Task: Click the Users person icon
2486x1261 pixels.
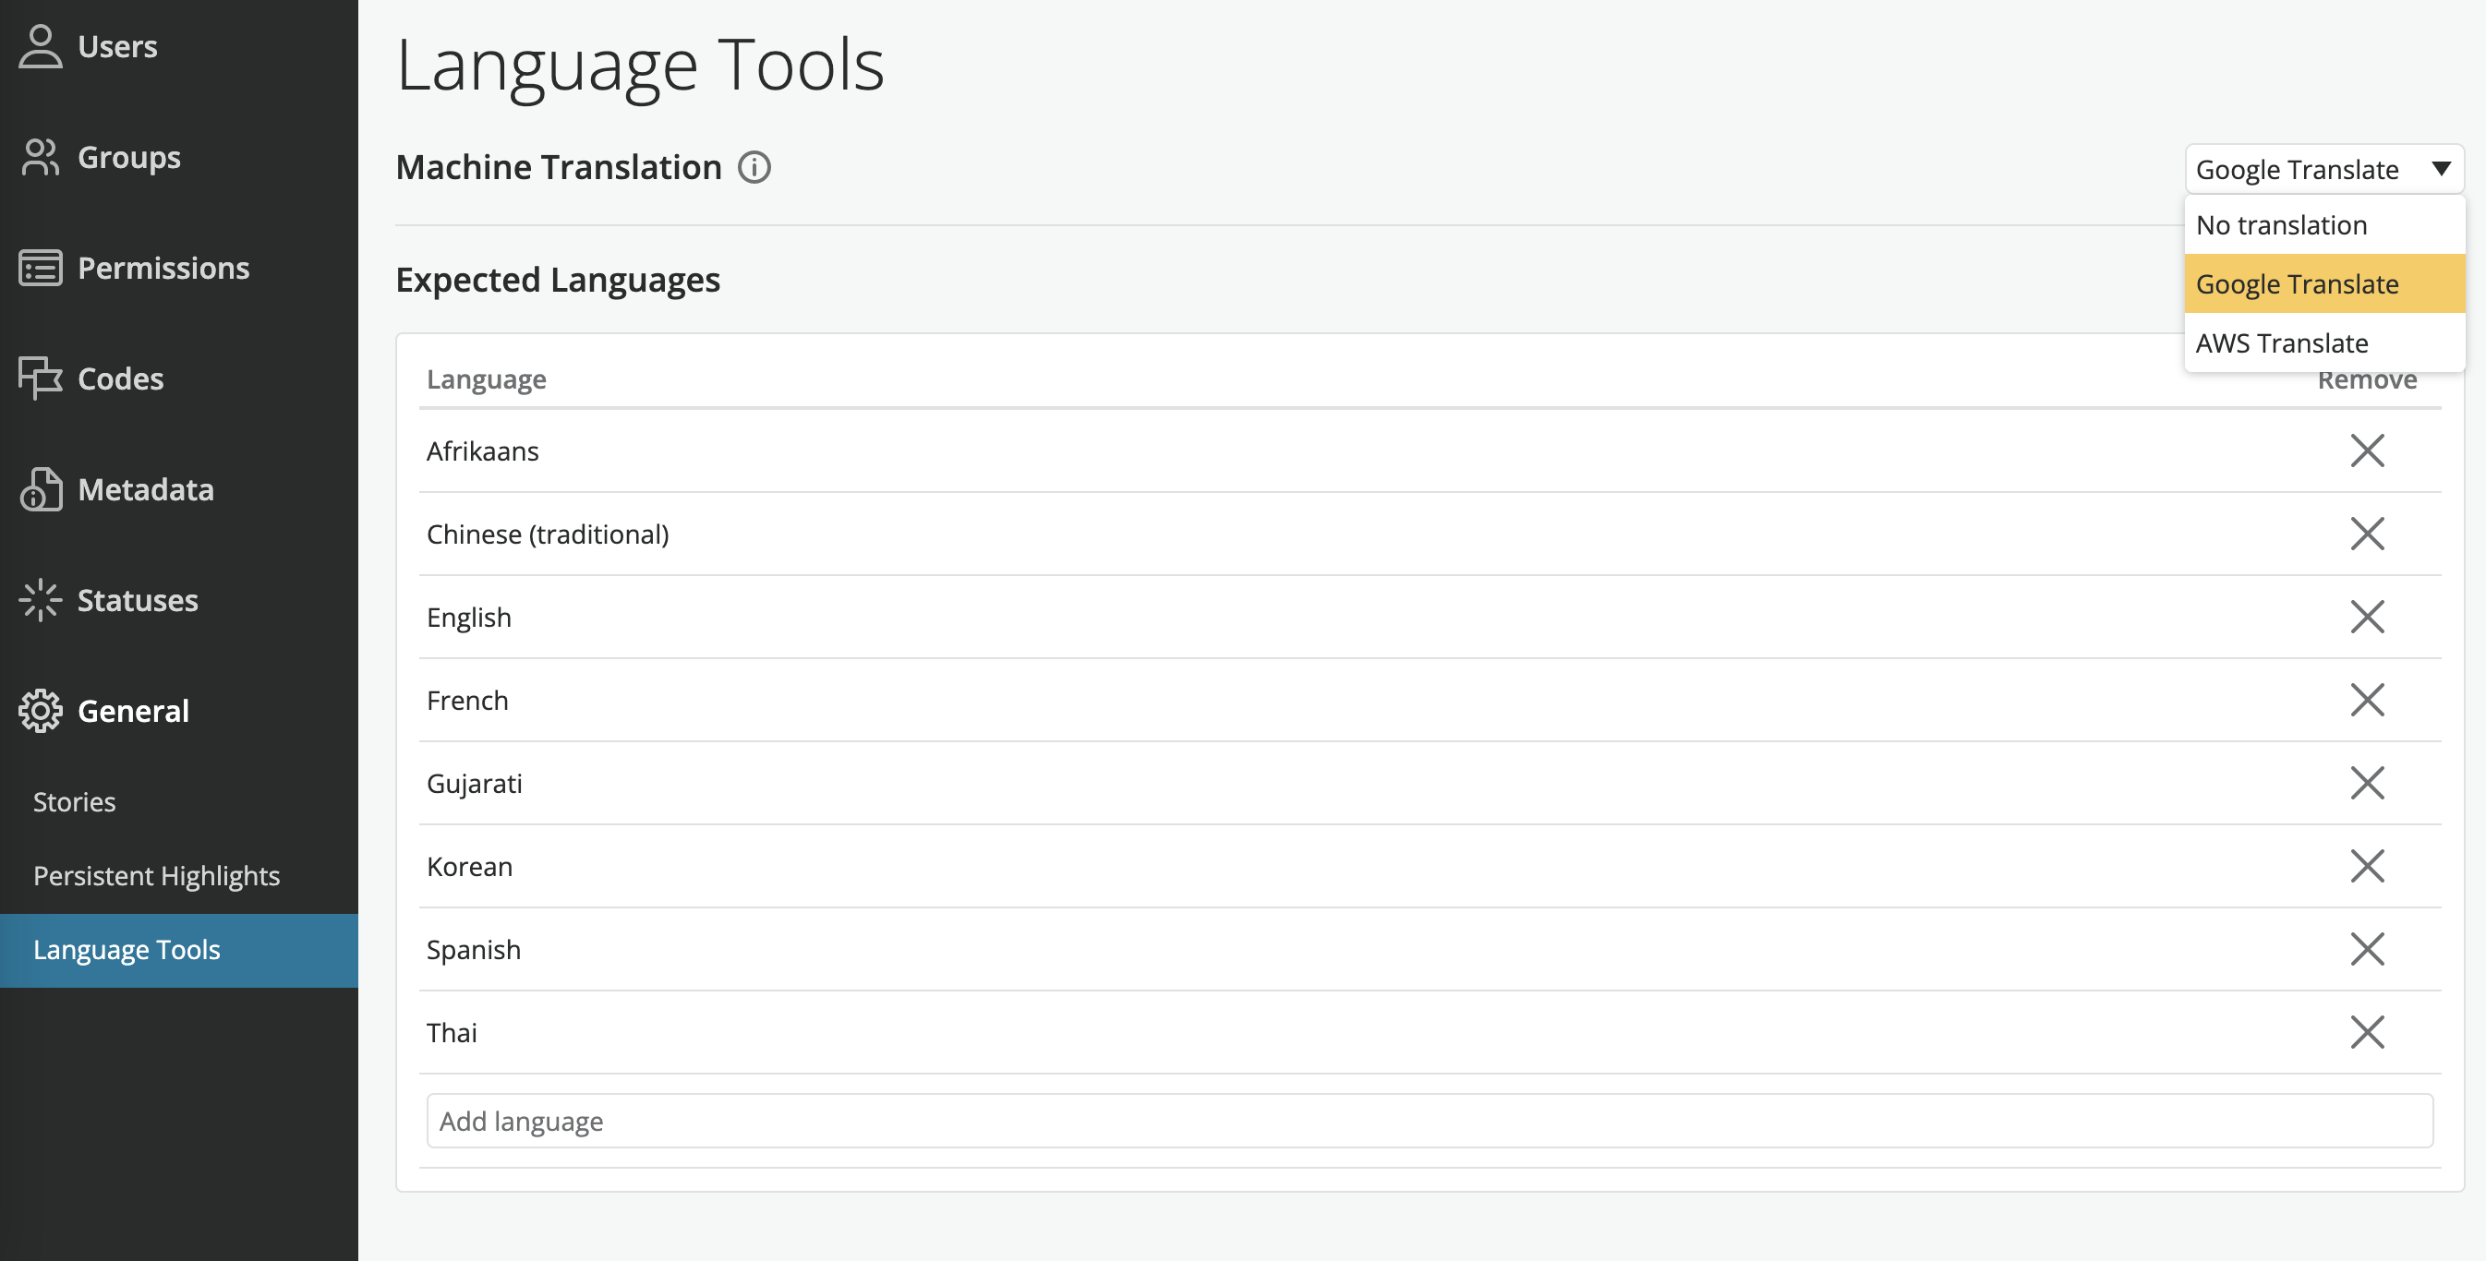Action: [x=40, y=46]
